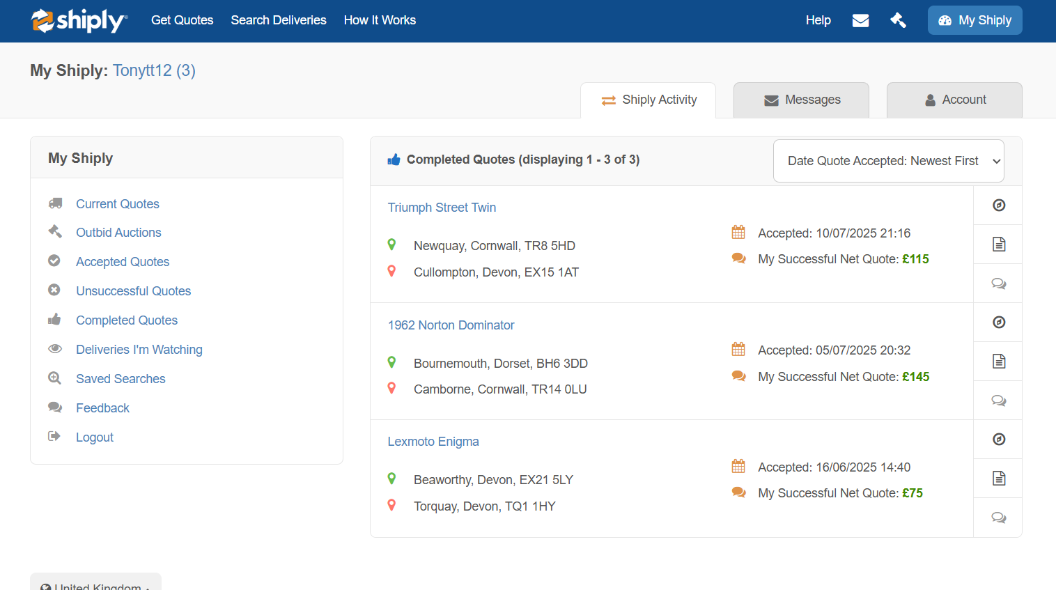The width and height of the screenshot is (1056, 590).
Task: Click the auction gavel icon in header
Action: pos(899,20)
